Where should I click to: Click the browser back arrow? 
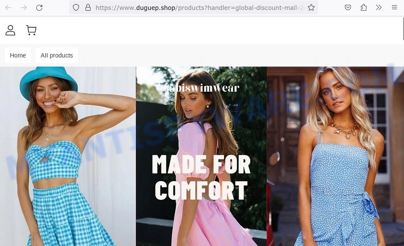pyautogui.click(x=8, y=8)
